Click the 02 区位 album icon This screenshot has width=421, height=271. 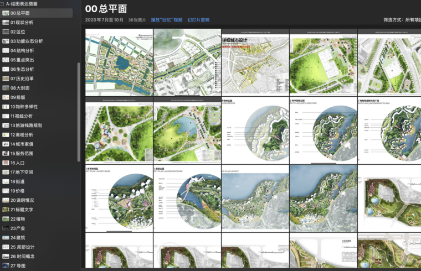(6, 32)
